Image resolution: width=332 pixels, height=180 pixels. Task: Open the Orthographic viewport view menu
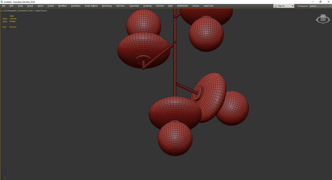[x=10, y=10]
